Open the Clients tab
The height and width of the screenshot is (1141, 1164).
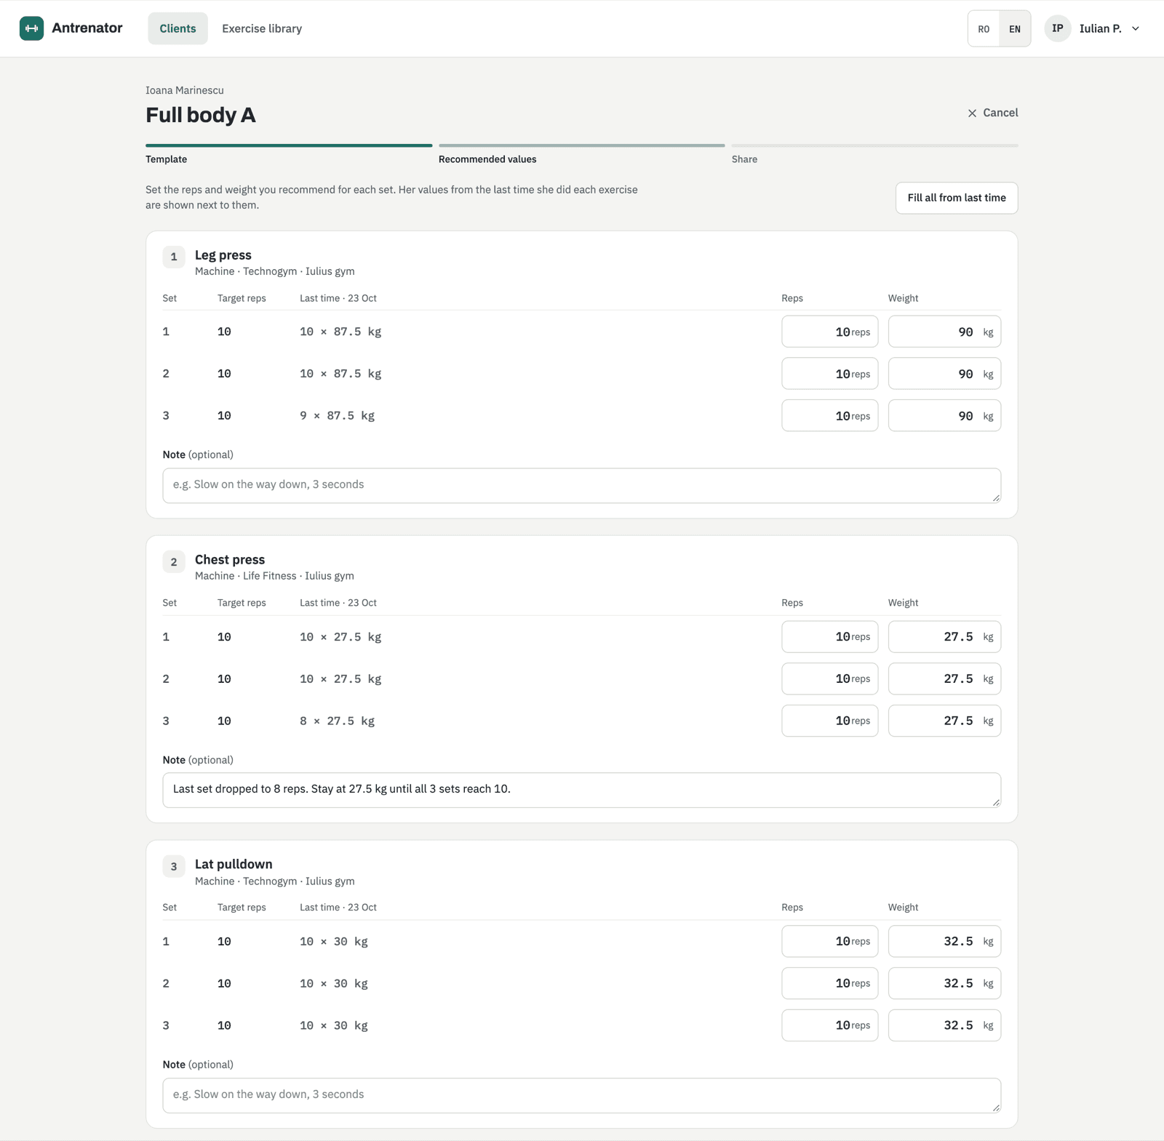click(x=178, y=28)
